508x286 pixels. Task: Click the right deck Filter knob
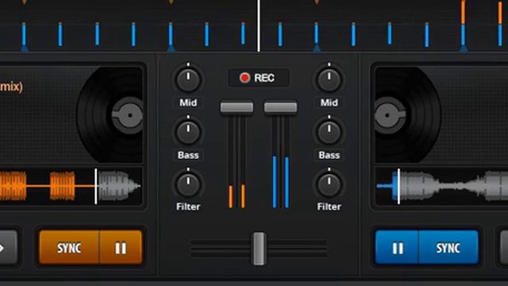coord(329,184)
